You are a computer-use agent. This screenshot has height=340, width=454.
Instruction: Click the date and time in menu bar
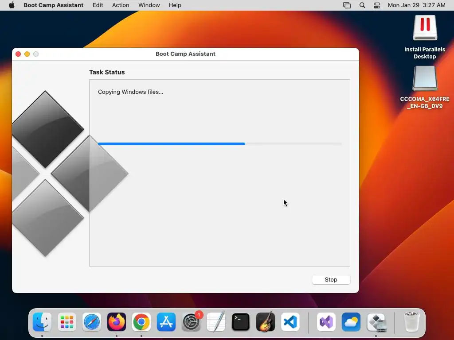417,5
